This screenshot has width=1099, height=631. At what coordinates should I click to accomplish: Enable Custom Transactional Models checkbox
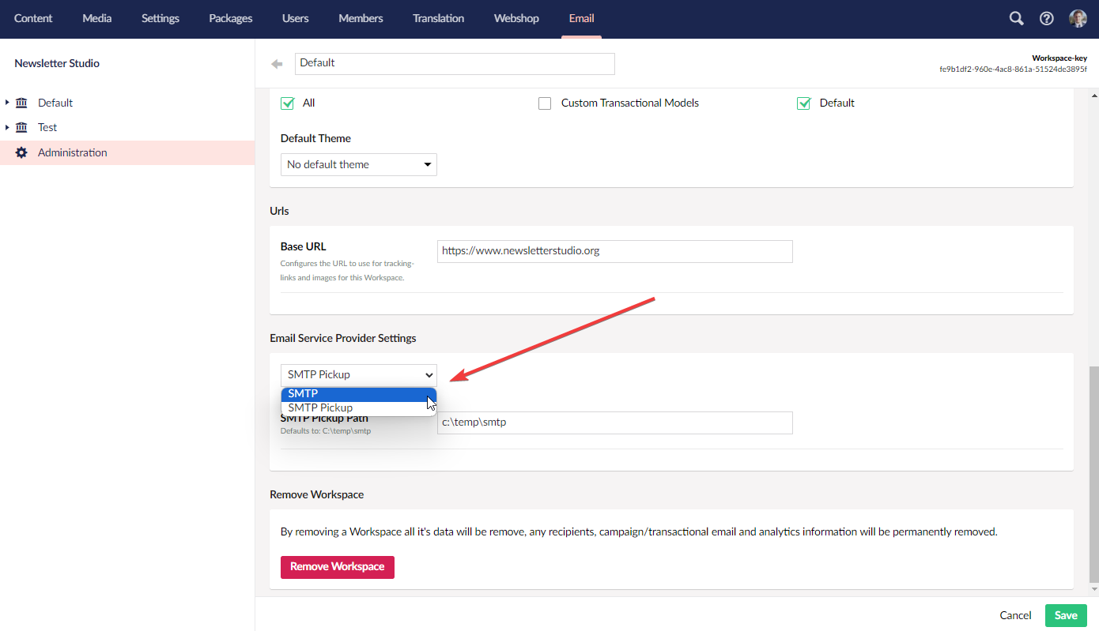(545, 103)
